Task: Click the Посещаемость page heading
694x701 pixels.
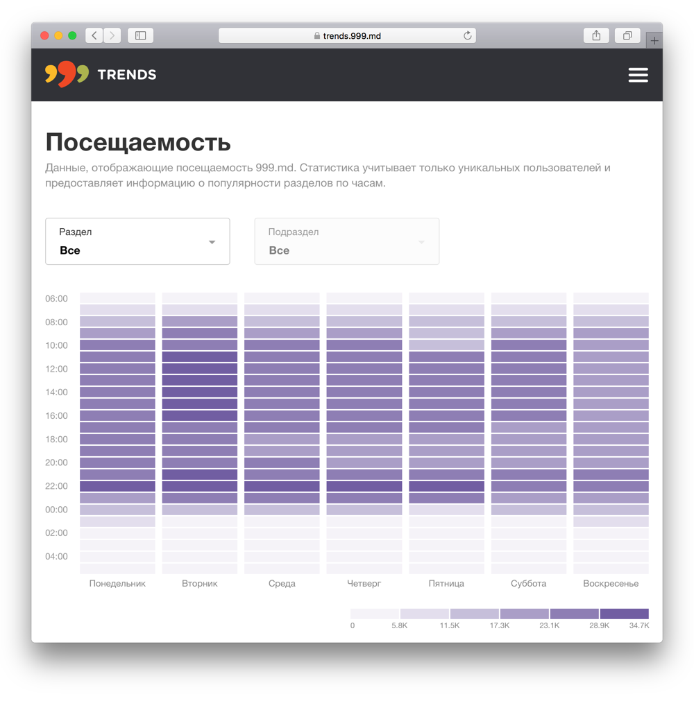Action: pyautogui.click(x=138, y=142)
